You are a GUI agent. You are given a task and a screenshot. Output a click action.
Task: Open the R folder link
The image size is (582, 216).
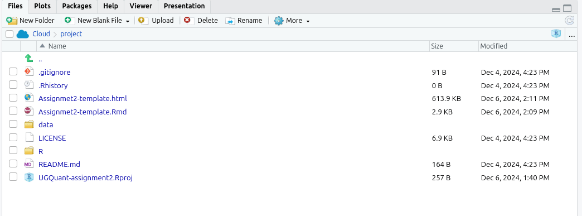pos(41,152)
